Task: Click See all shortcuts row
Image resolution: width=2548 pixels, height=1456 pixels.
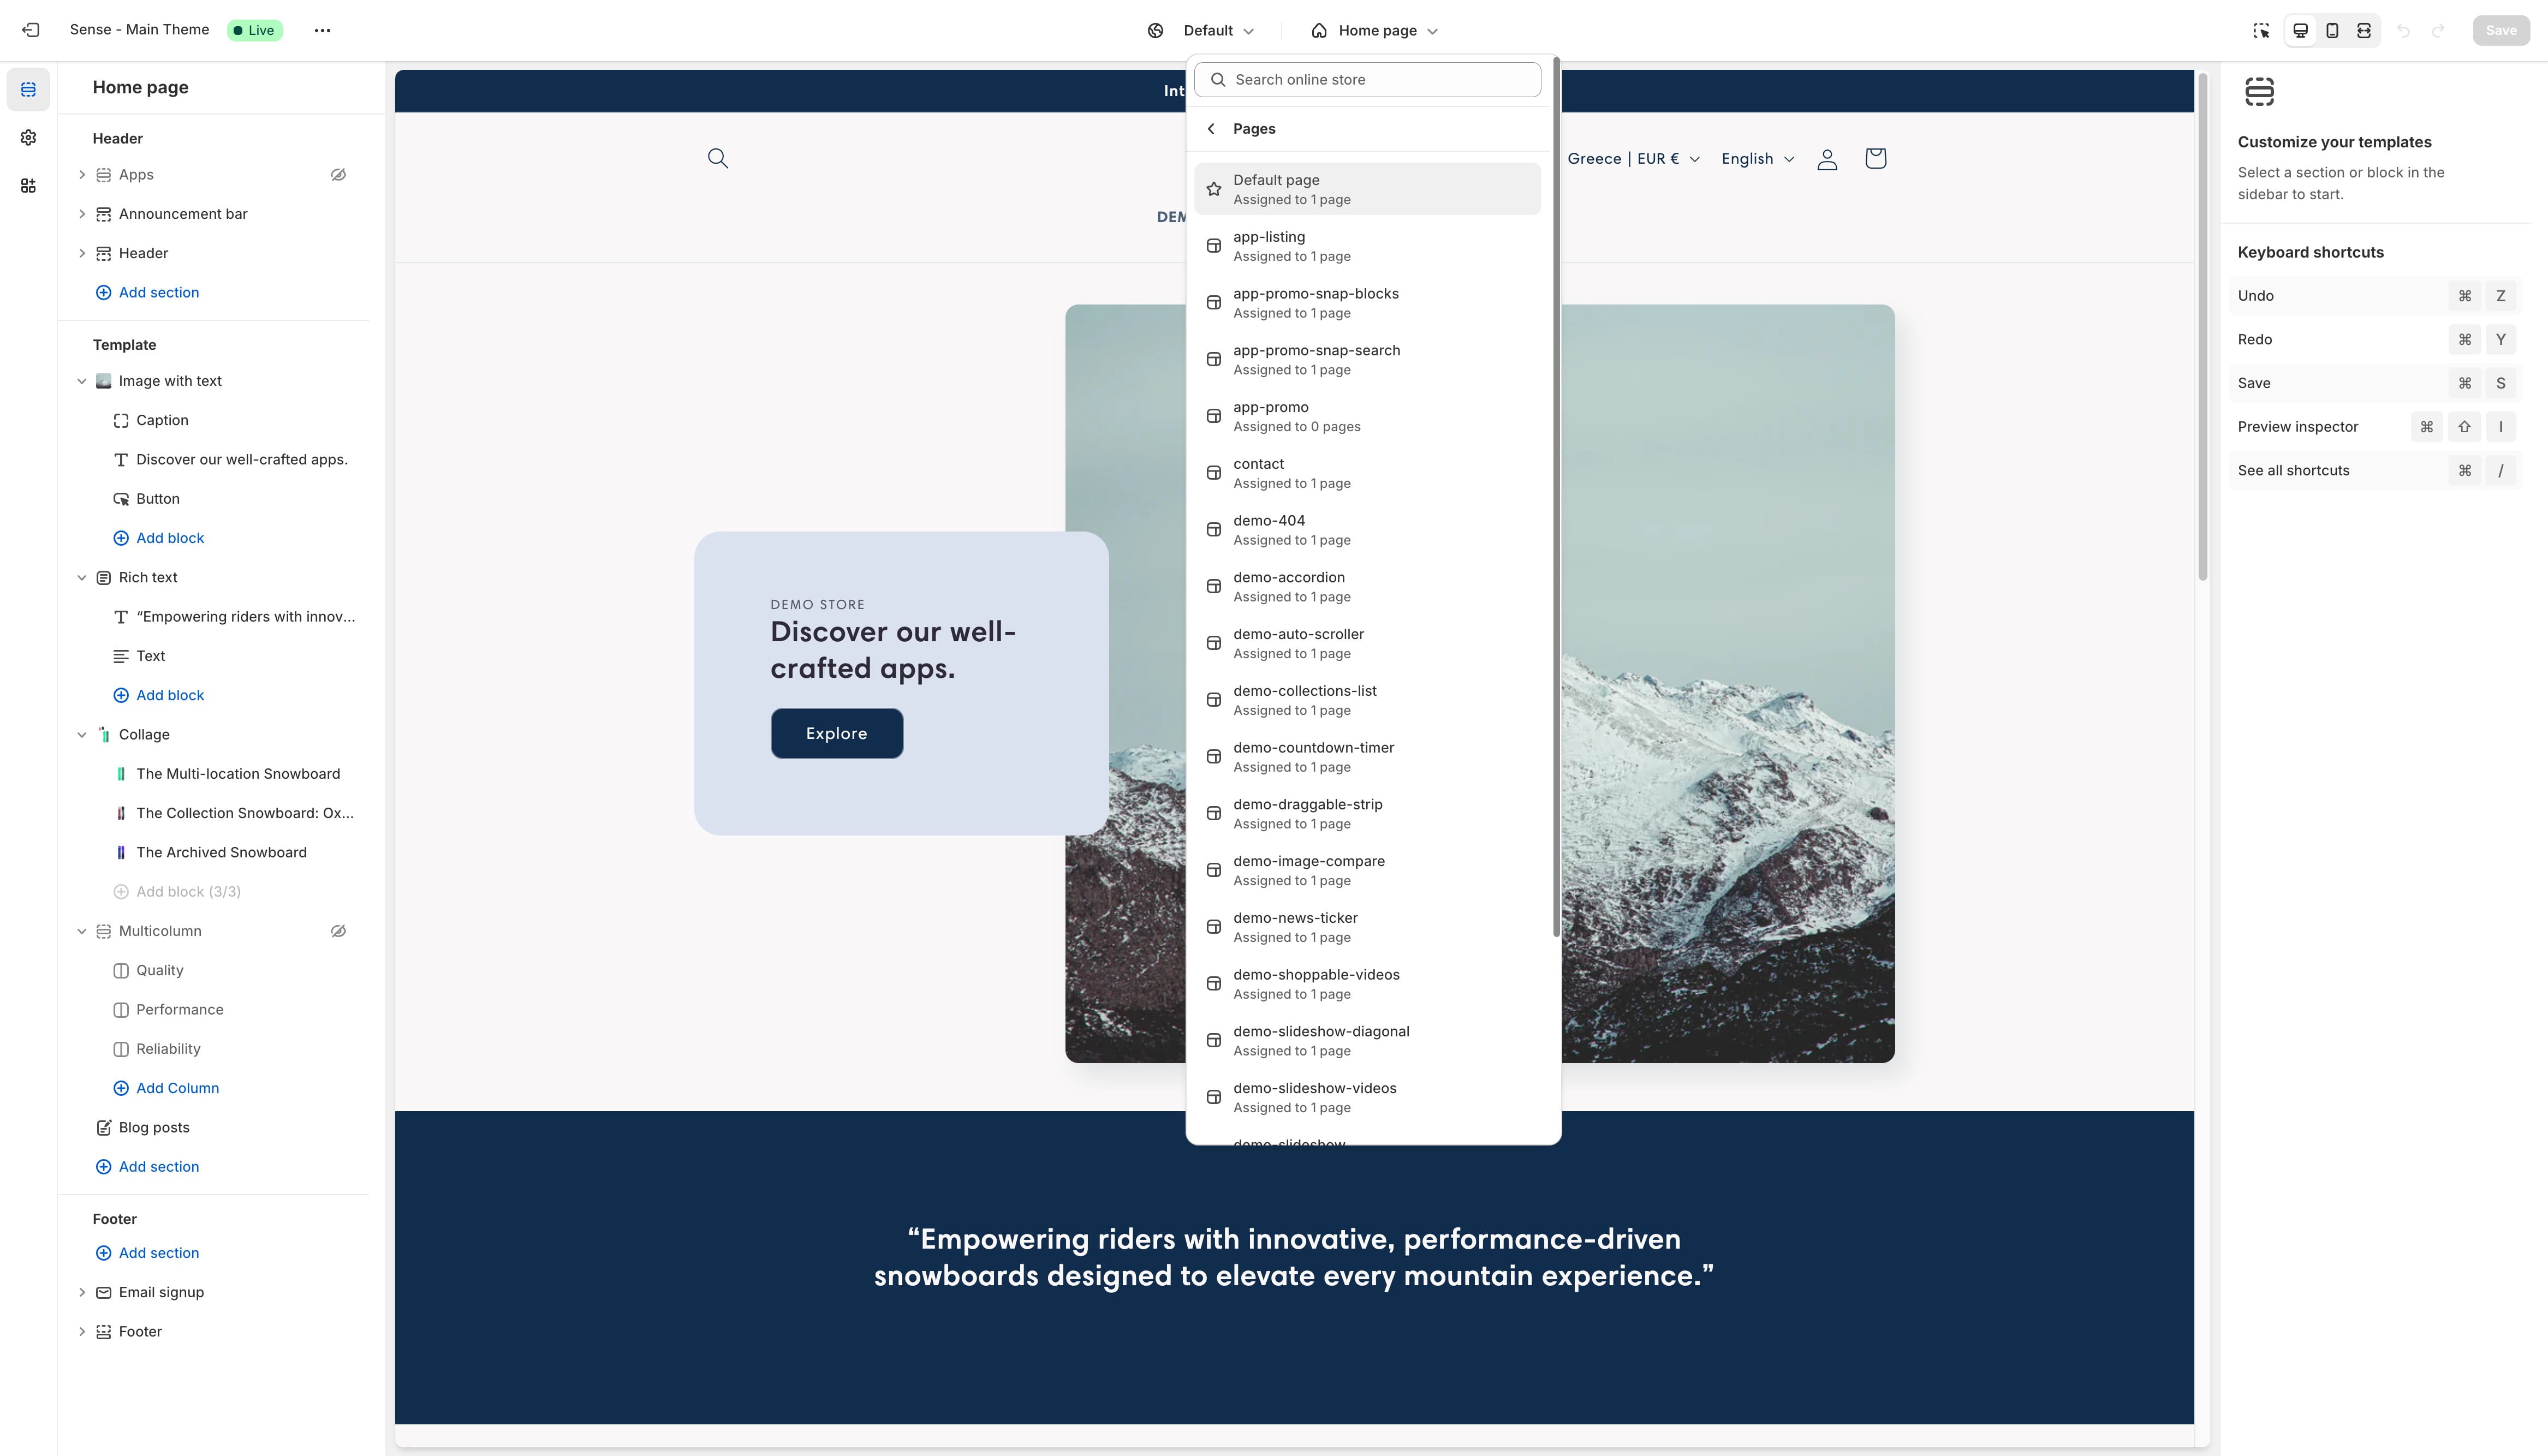Action: click(2375, 471)
